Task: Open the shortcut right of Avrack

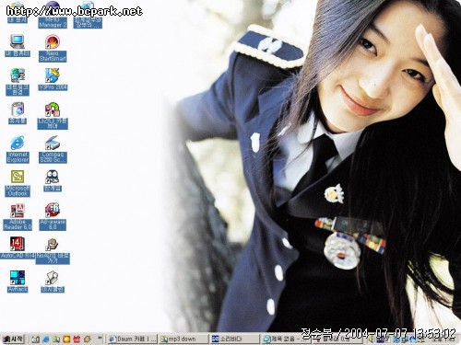Action: pyautogui.click(x=53, y=282)
